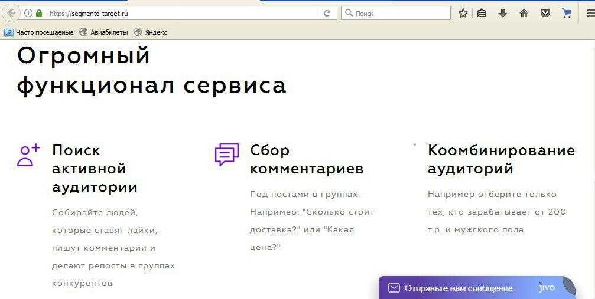The width and height of the screenshot is (595, 299).
Task: Click the browser back arrow button
Action: (x=11, y=13)
